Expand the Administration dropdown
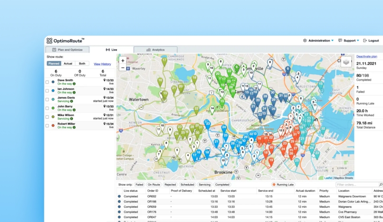The image size is (383, 222). [318, 41]
